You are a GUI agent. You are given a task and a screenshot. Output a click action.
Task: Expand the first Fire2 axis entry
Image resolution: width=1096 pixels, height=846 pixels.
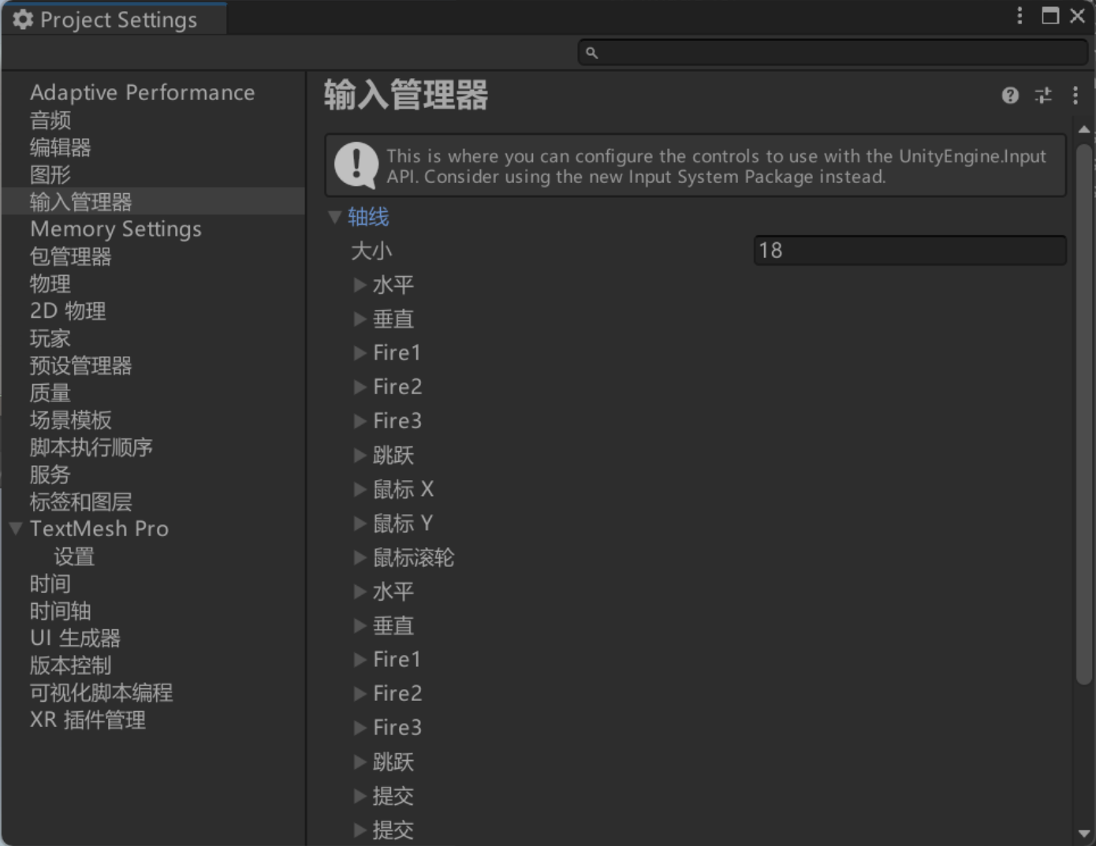coord(360,387)
